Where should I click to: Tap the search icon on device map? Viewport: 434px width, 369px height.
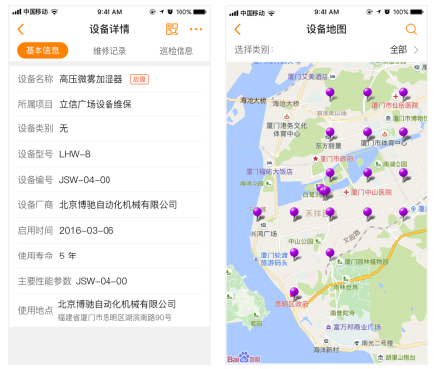pyautogui.click(x=411, y=29)
